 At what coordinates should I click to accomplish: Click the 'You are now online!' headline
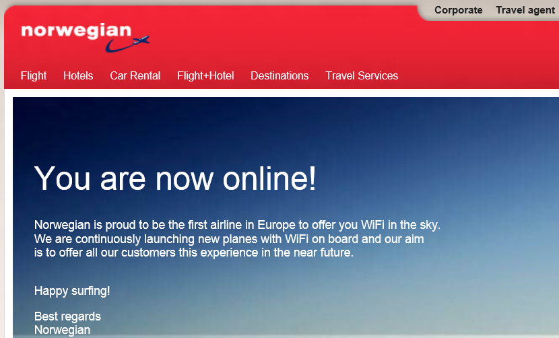[x=175, y=178]
